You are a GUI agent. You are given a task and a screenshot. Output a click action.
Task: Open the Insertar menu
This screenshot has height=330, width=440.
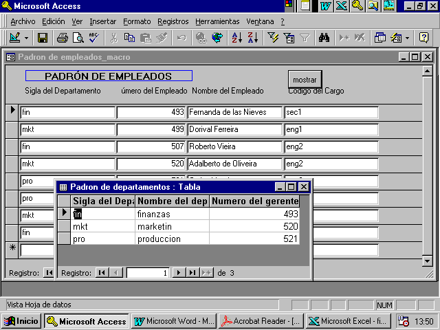pos(103,21)
